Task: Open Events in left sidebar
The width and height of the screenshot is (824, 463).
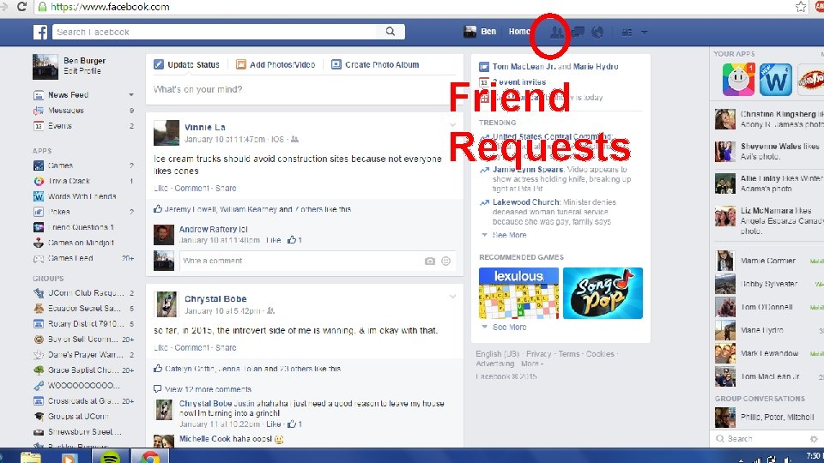Action: coord(60,126)
